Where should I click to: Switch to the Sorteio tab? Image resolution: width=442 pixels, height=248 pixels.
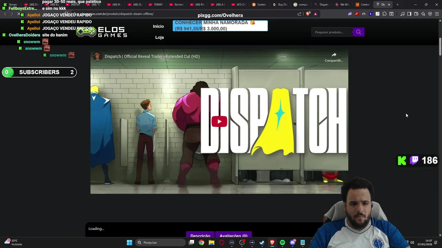tap(259, 4)
